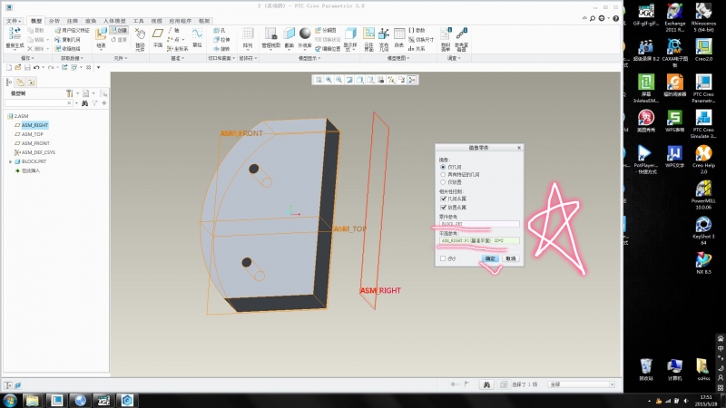Open the 元件 group dropdown
This screenshot has width=726, height=408.
click(x=121, y=58)
